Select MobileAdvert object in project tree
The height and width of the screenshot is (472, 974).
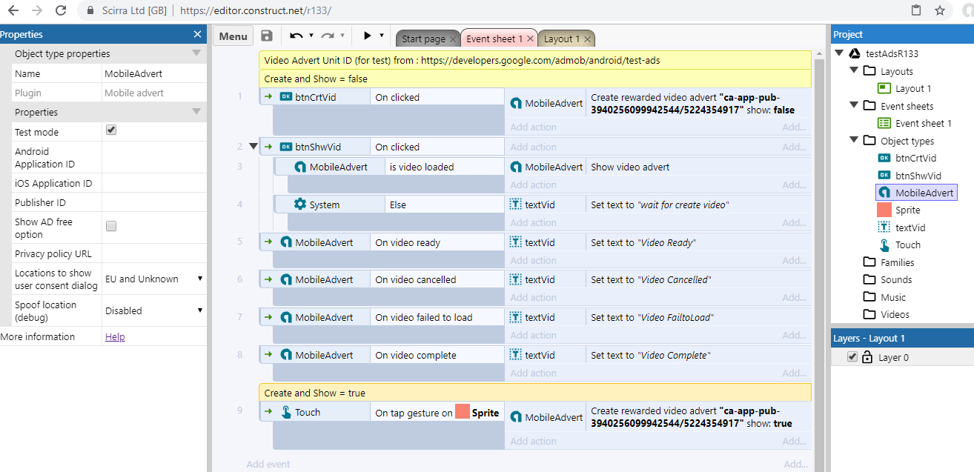tap(917, 193)
